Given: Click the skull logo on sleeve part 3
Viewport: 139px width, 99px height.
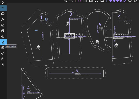Looking at the screenshot, I should pos(68,24).
